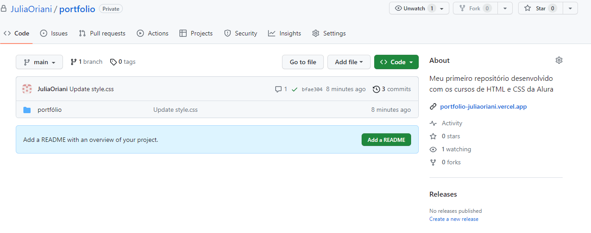Click the Releases heading
Image resolution: width=591 pixels, height=233 pixels.
443,194
